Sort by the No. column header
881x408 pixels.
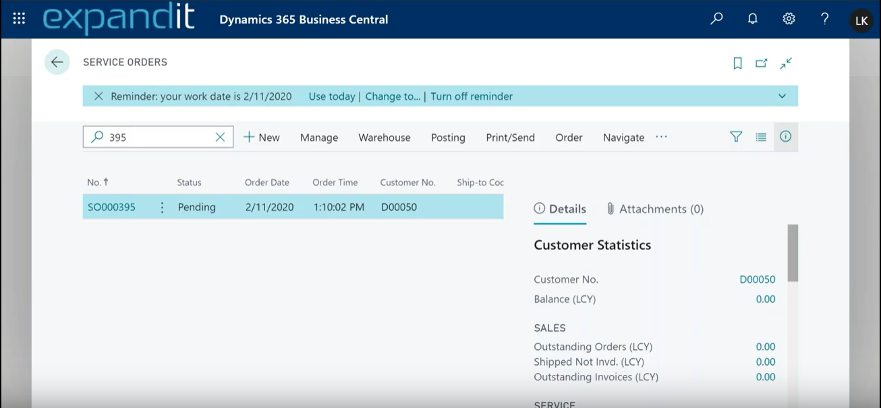click(98, 182)
